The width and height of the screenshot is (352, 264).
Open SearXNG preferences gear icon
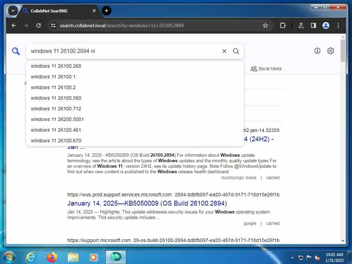click(x=330, y=51)
